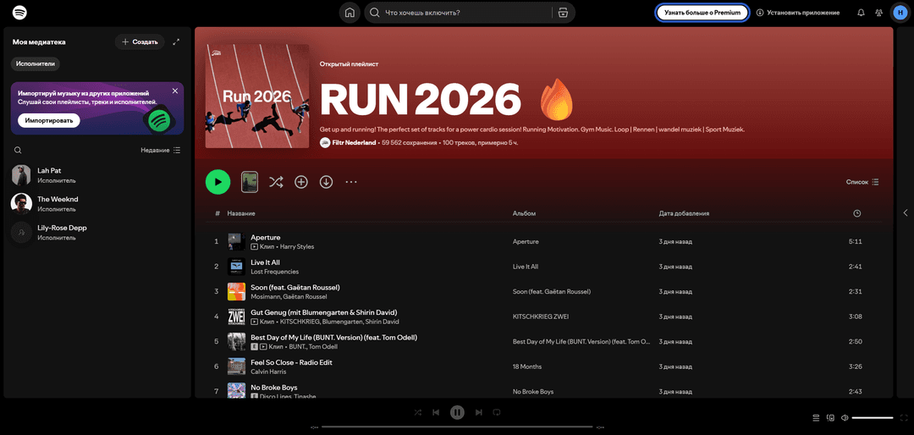Toggle shuffle in the player bar
The height and width of the screenshot is (435, 914).
coord(418,412)
